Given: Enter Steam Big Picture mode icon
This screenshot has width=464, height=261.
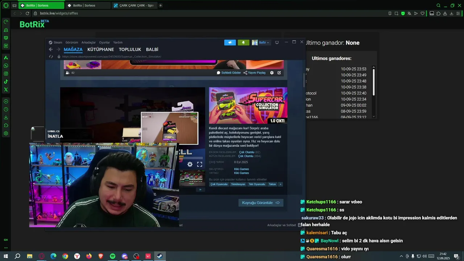Looking at the screenshot, I should pos(277,42).
